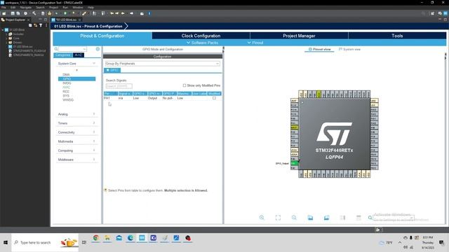
Task: Open the Tools tab
Action: point(397,36)
